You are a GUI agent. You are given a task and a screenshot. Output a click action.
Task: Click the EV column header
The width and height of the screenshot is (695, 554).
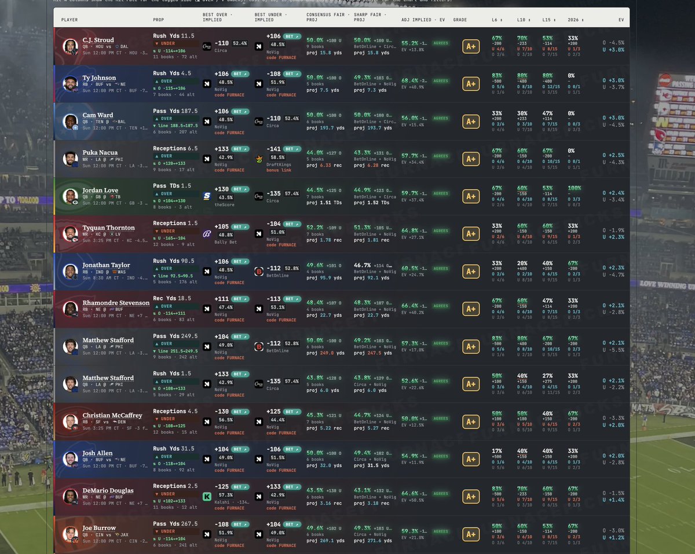[x=621, y=20]
